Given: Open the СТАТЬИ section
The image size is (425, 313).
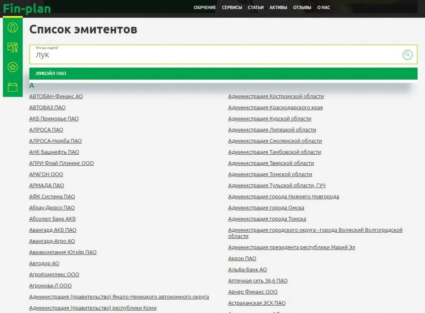Looking at the screenshot, I should 256,7.
